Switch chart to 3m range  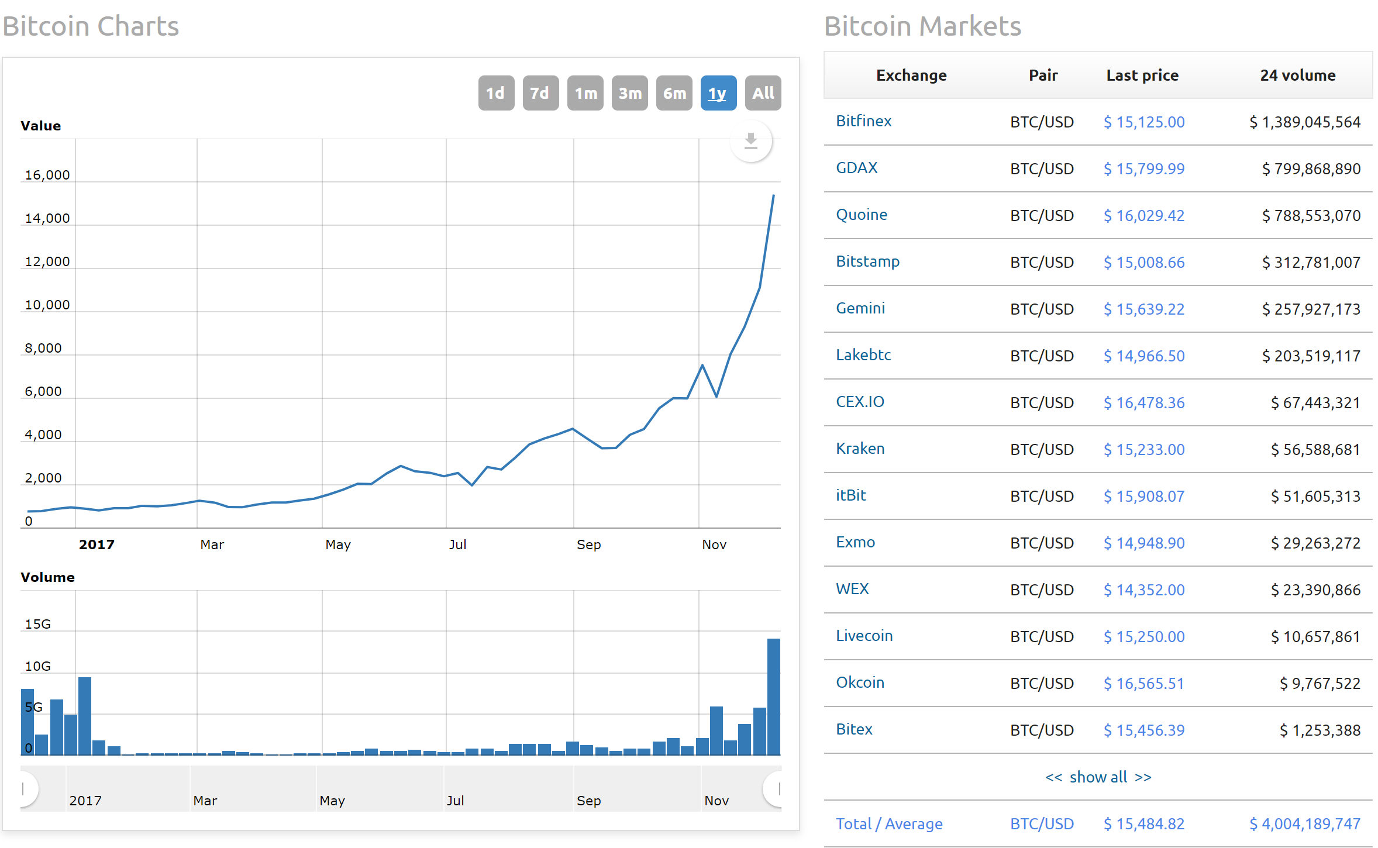[629, 93]
